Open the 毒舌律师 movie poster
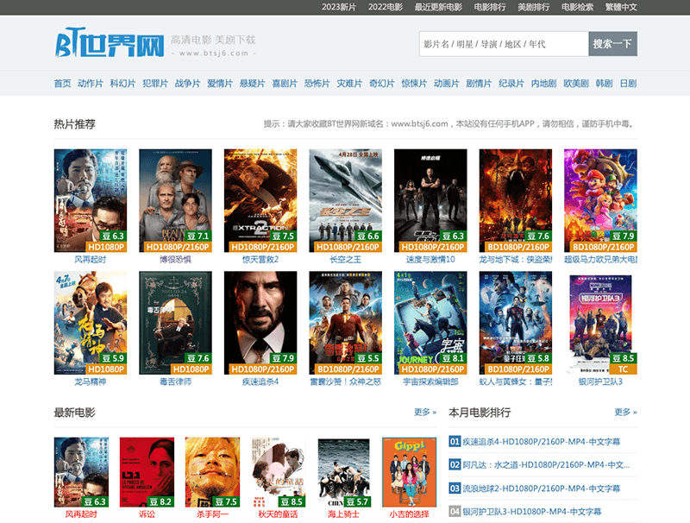The height and width of the screenshot is (523, 690). click(176, 323)
